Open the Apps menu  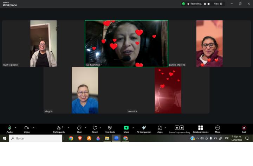point(160,129)
